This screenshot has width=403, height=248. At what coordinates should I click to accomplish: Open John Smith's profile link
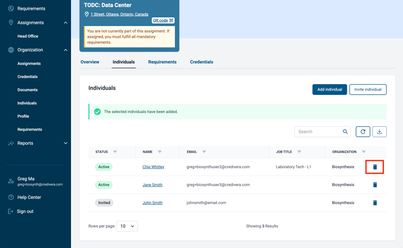click(152, 203)
